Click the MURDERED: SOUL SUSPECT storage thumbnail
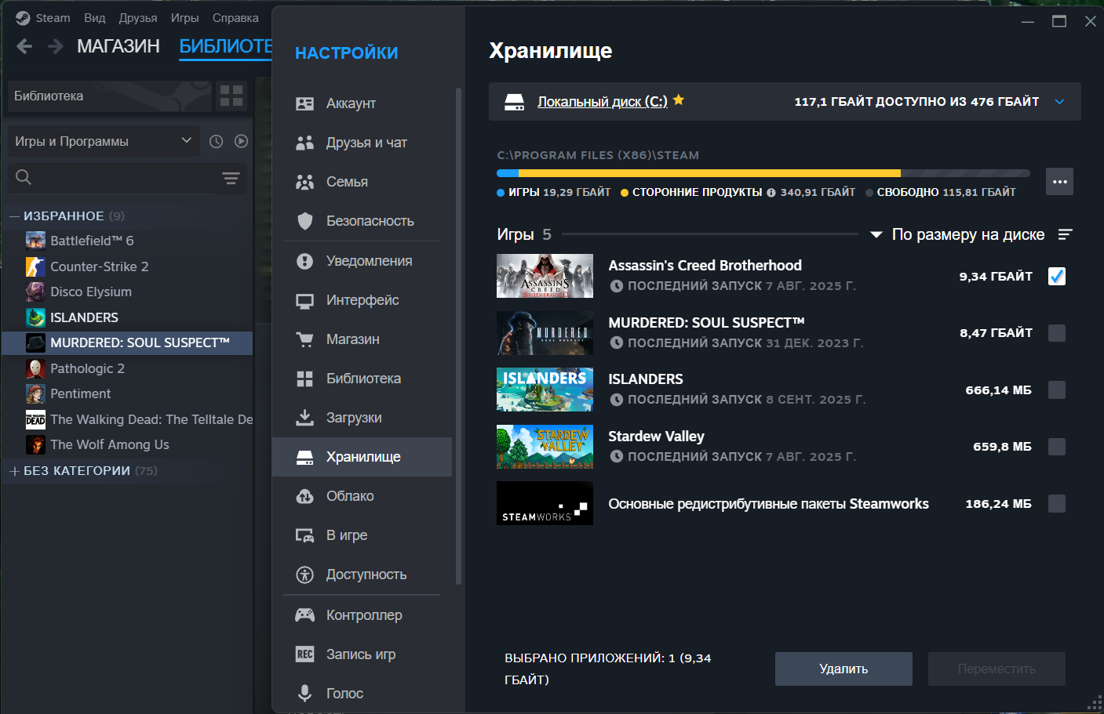Viewport: 1104px width, 714px height. click(x=545, y=333)
